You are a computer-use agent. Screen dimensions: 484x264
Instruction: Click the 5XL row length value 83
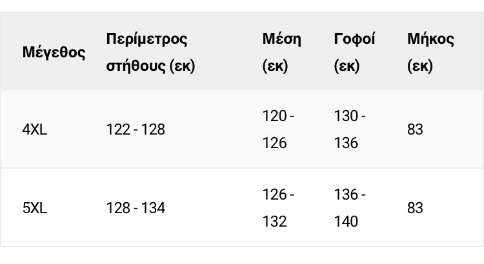pyautogui.click(x=415, y=208)
